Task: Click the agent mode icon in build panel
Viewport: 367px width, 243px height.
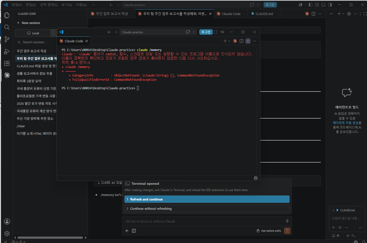Action: 340,227
